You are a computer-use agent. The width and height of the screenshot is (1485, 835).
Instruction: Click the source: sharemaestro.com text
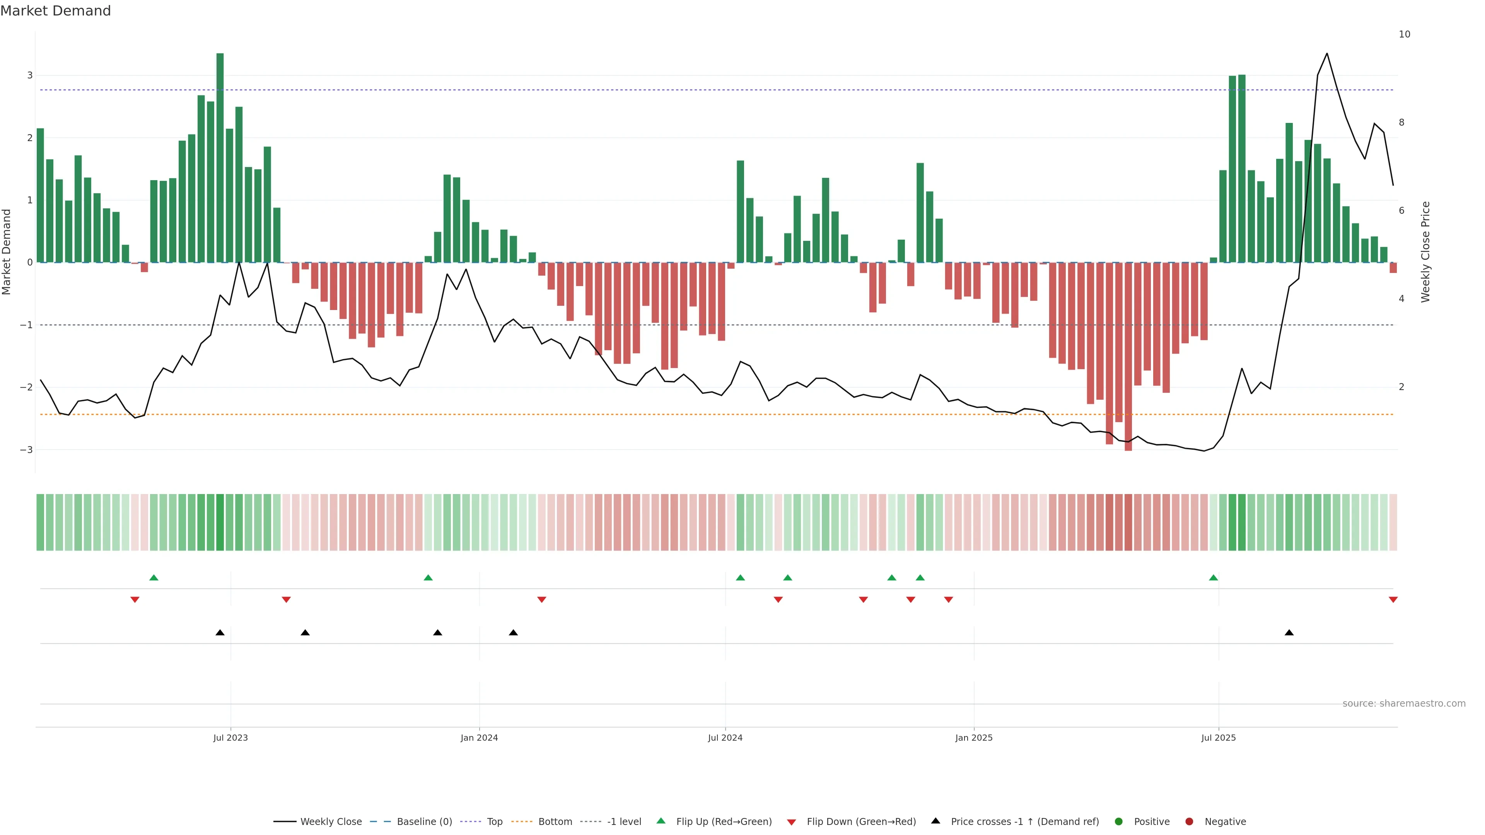click(x=1404, y=703)
